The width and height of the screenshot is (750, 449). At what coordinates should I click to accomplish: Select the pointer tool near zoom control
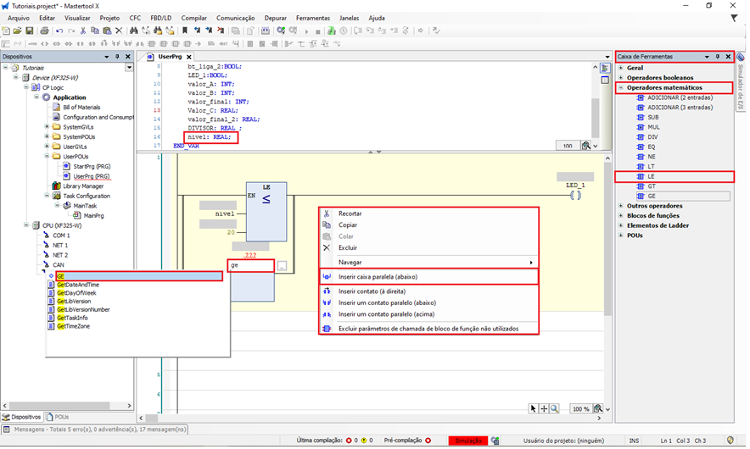(534, 408)
